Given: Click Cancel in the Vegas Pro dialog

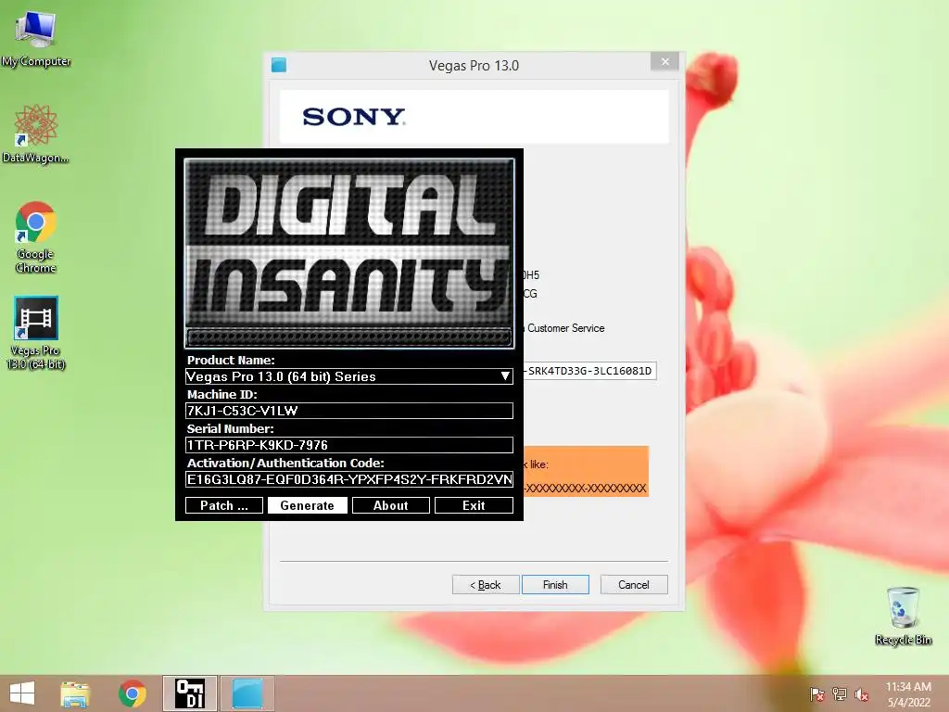Looking at the screenshot, I should click(x=634, y=585).
